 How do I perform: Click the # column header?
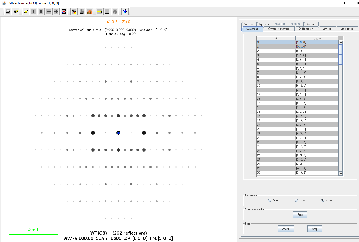coord(276,38)
